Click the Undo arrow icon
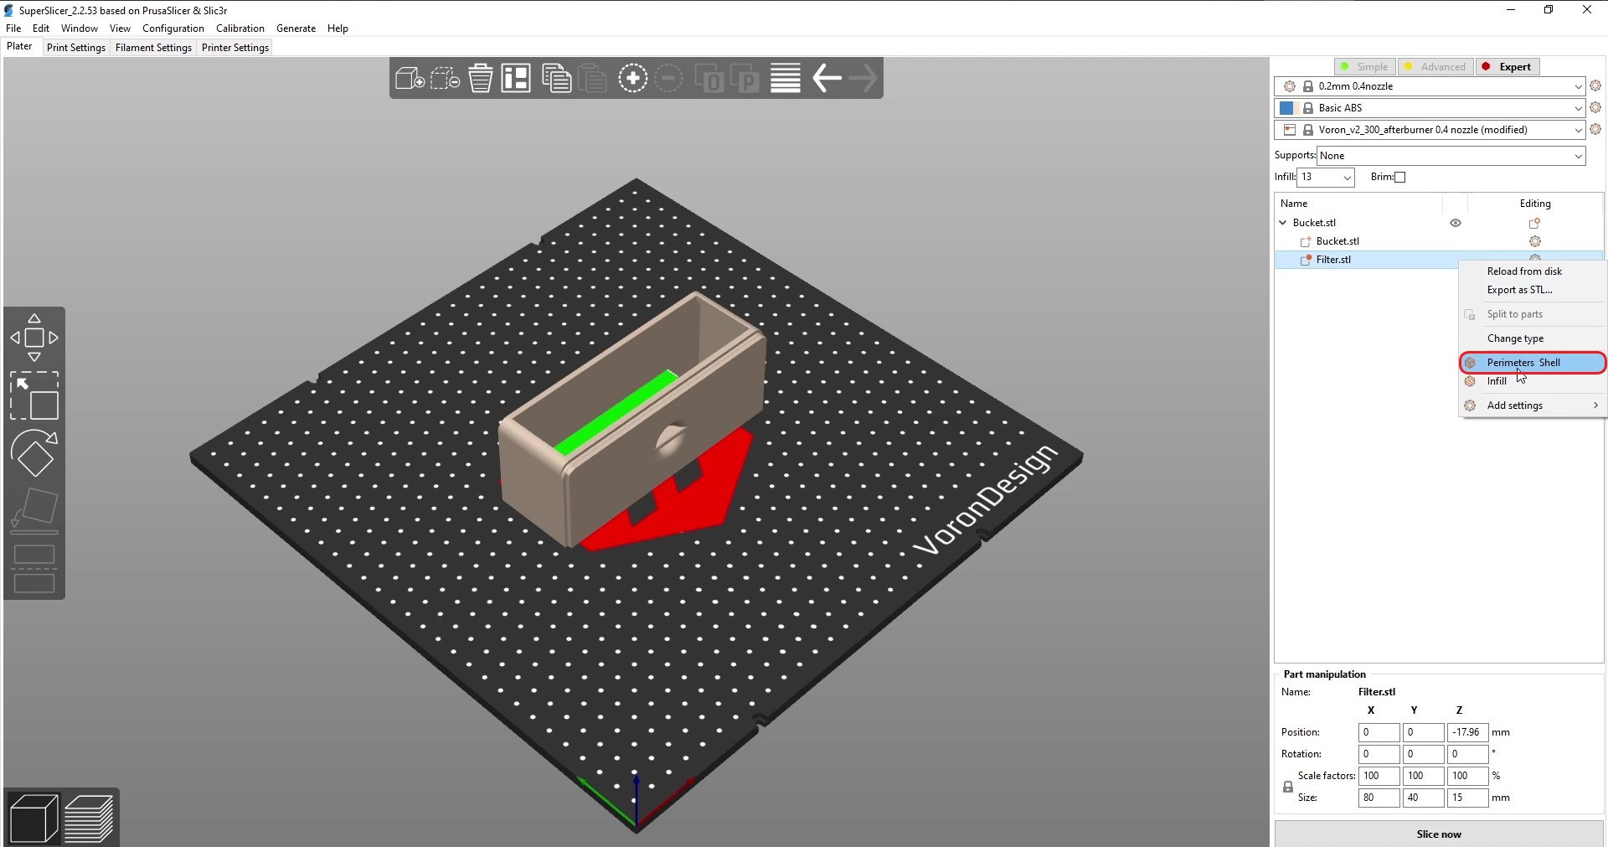1608x847 pixels. tap(827, 79)
